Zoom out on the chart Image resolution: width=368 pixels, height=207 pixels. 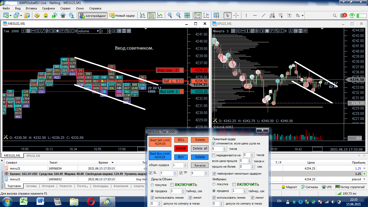pos(178,16)
